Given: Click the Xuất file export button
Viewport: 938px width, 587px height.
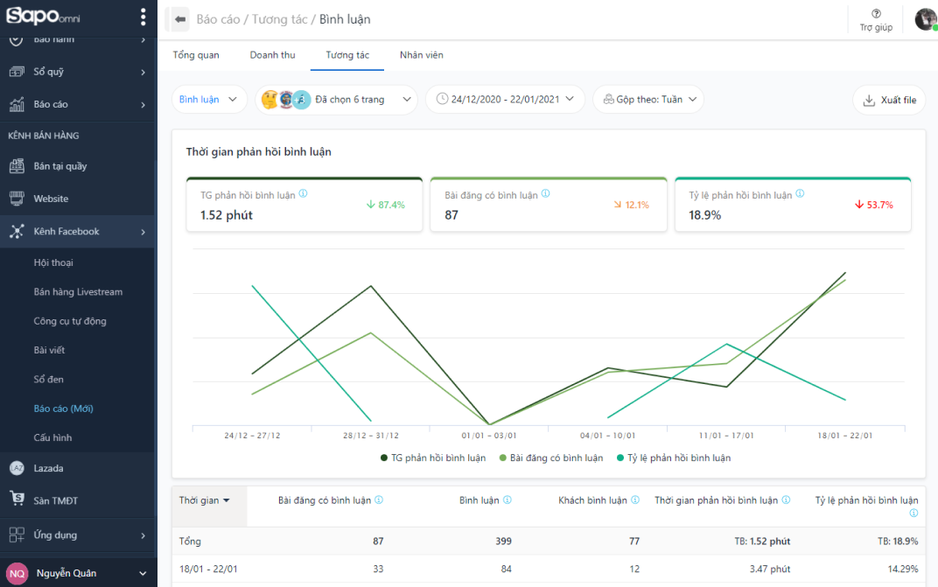Looking at the screenshot, I should tap(889, 100).
